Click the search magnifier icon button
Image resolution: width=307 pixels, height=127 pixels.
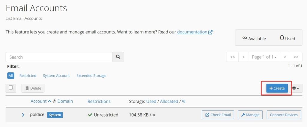pyautogui.click(x=118, y=57)
